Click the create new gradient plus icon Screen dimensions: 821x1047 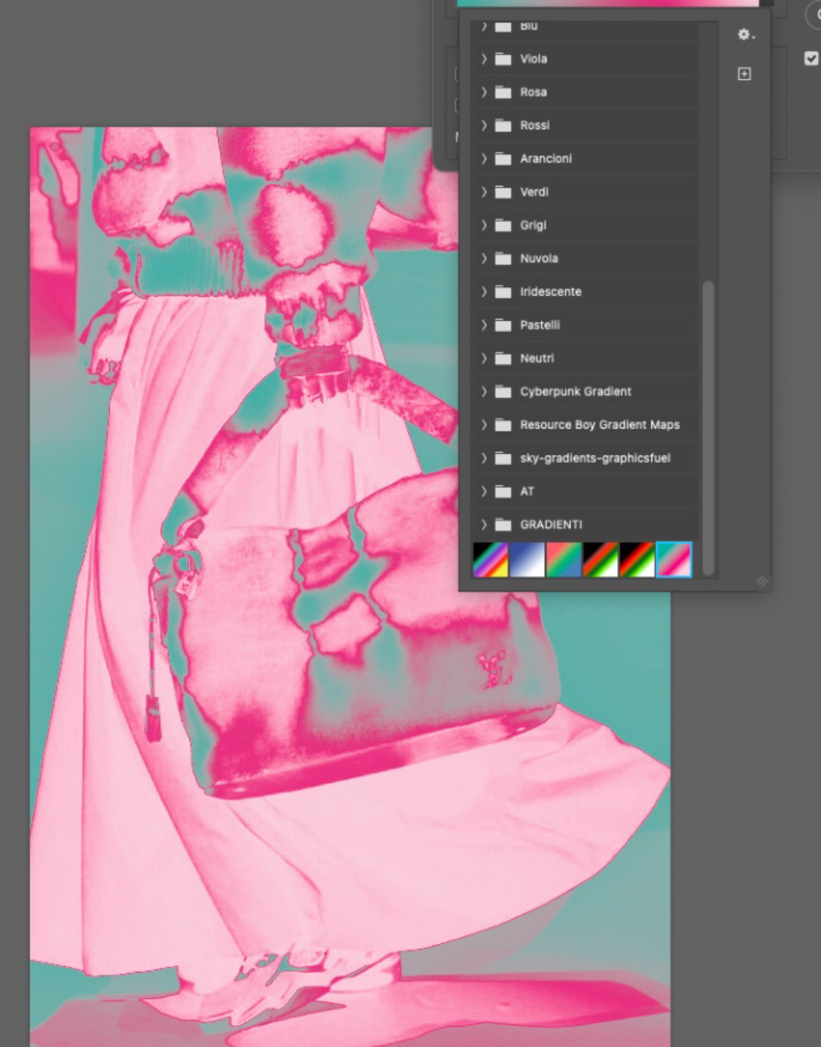(x=744, y=74)
